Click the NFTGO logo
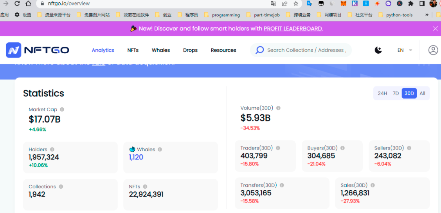The height and width of the screenshot is (213, 441). coord(38,50)
